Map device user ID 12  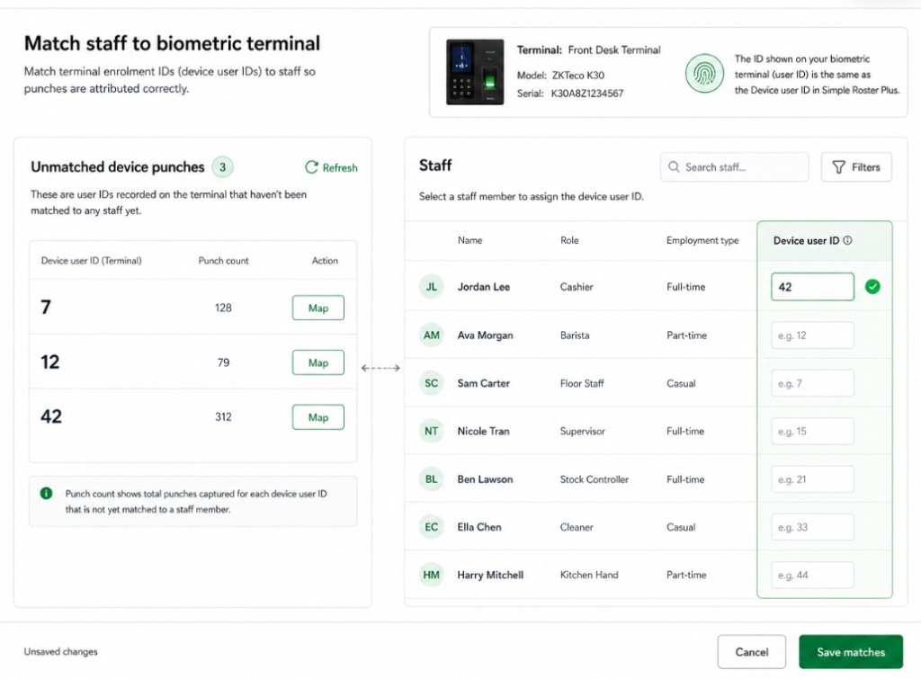click(318, 362)
